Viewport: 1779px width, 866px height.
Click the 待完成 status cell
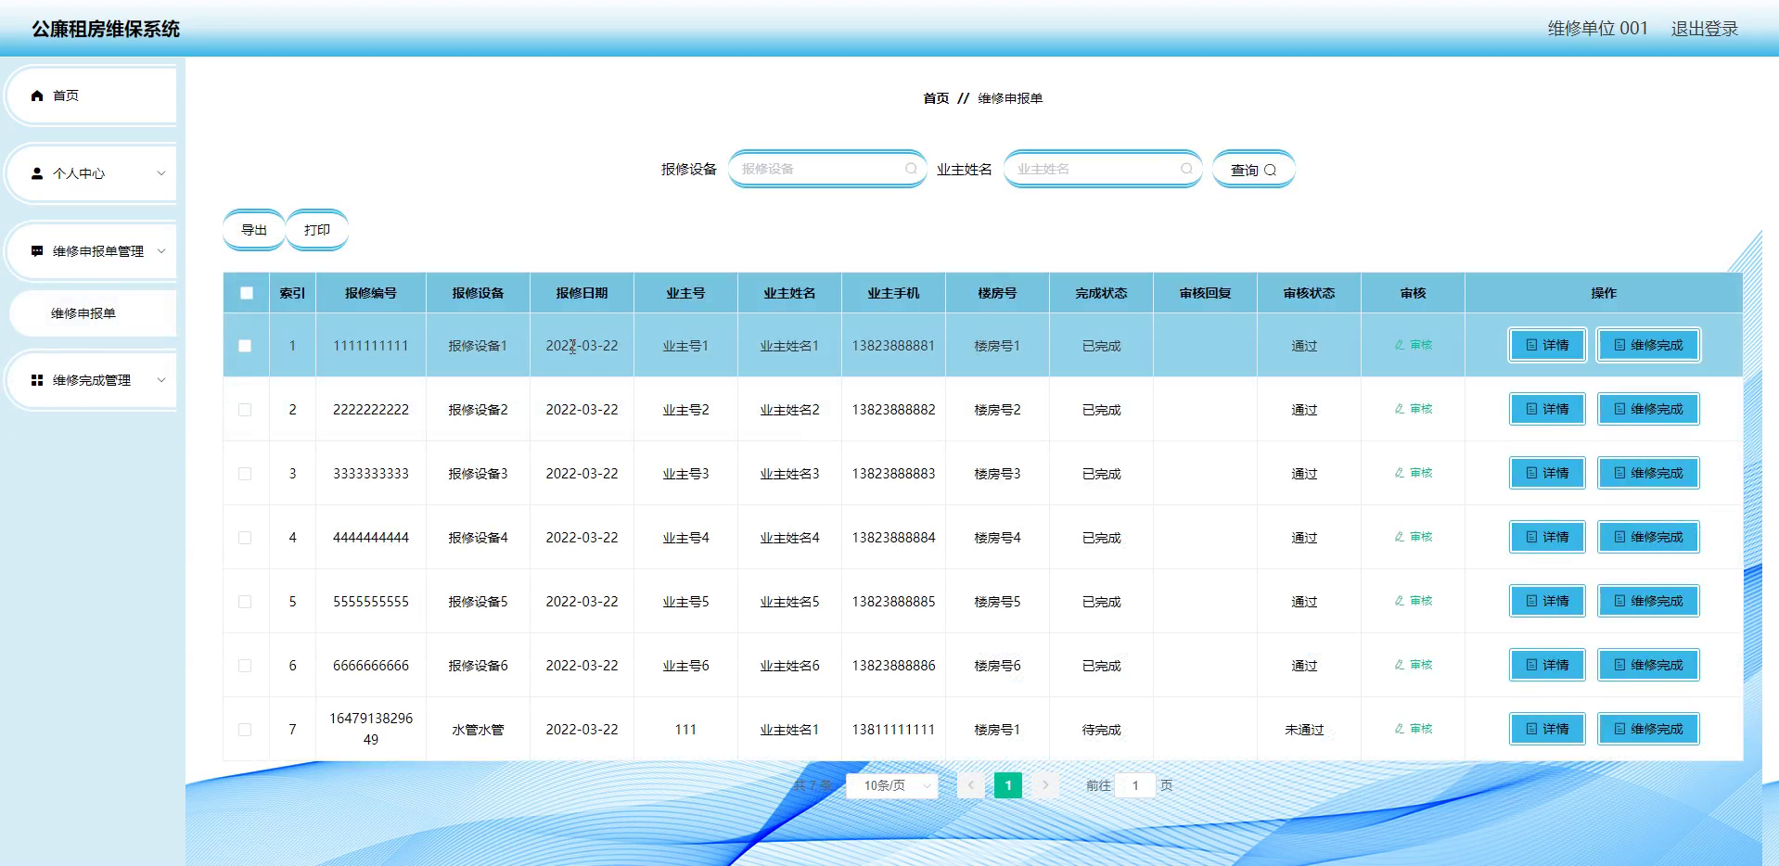tap(1102, 730)
